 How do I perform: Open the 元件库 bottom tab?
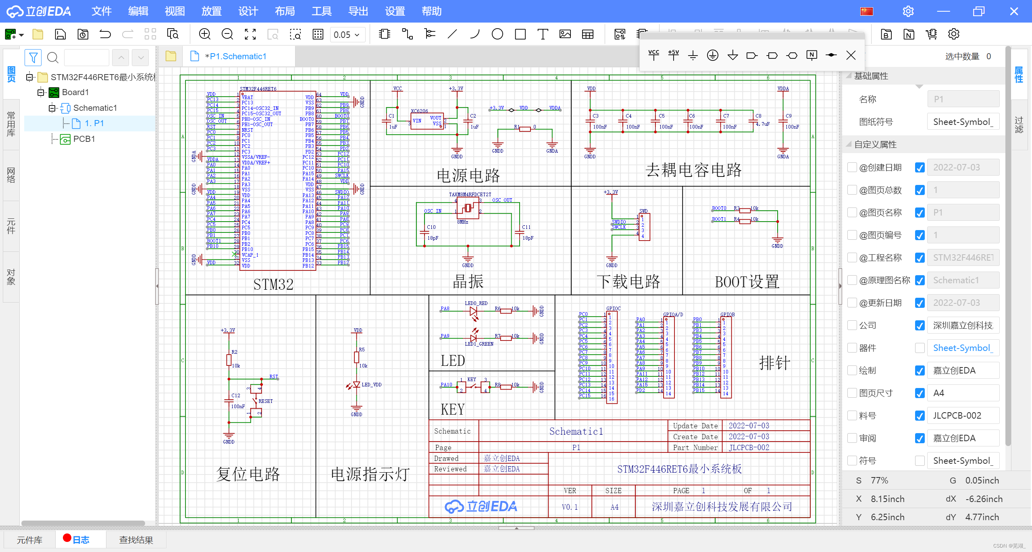click(x=29, y=540)
